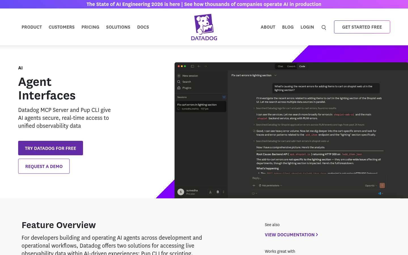Viewport: 408px width, 255px height.
Task: Click the Datadog logo in the header
Action: 204,27
